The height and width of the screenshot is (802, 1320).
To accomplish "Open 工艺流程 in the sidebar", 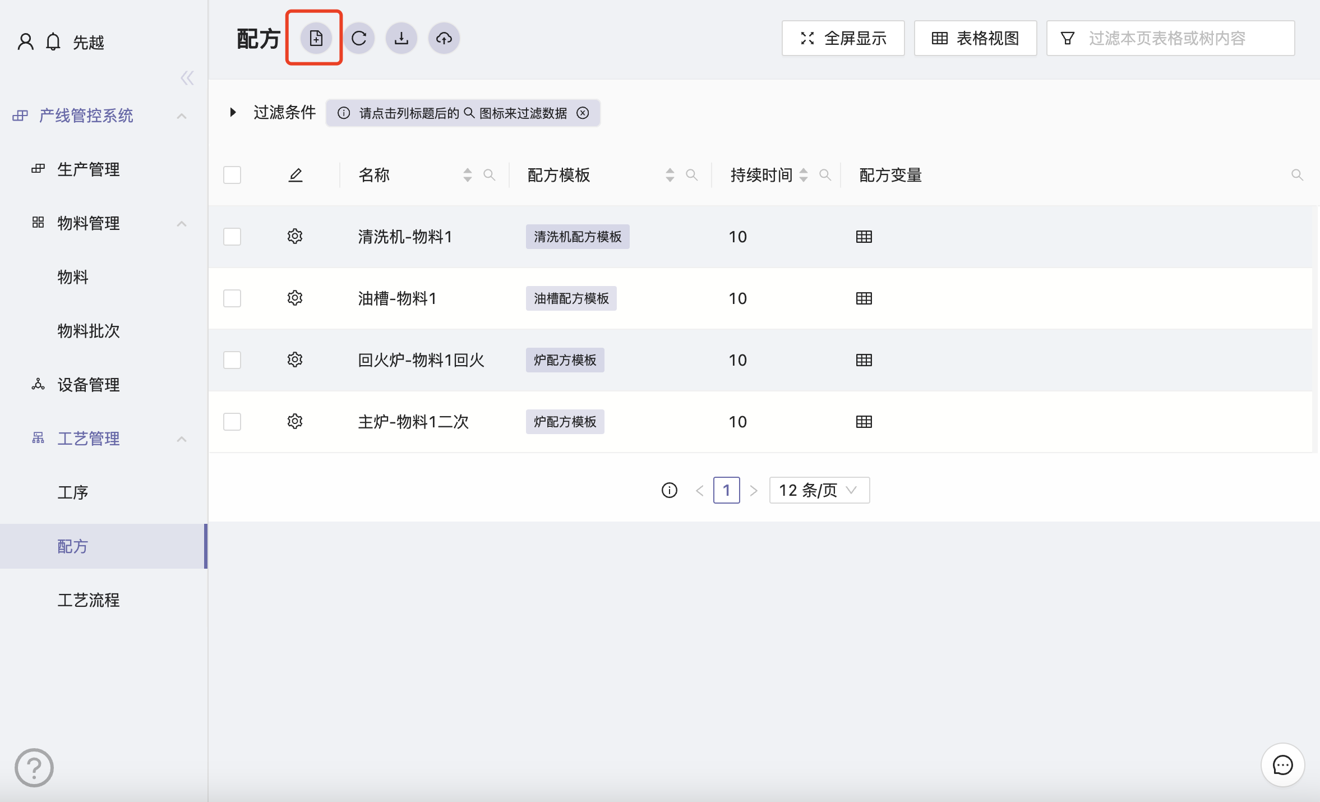I will click(89, 600).
